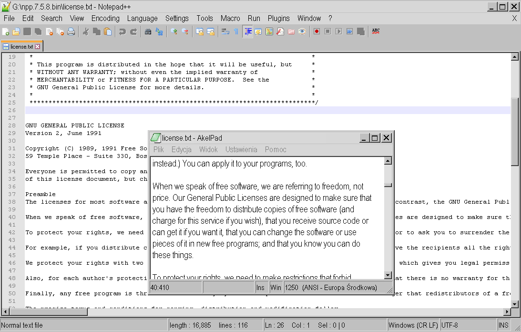Click Notepad++ vertical scrollbar down arrow
Image resolution: width=521 pixels, height=332 pixels.
(x=515, y=304)
